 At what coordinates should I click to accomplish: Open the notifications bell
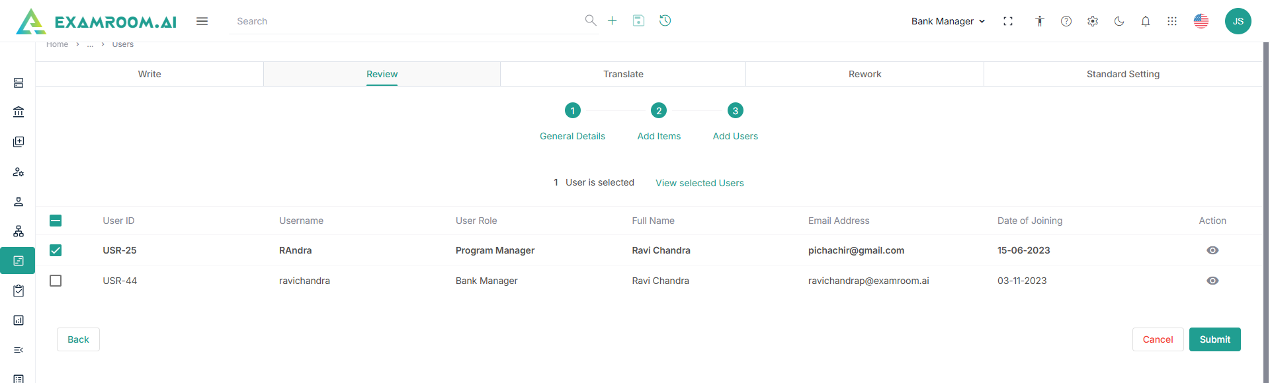coord(1146,21)
